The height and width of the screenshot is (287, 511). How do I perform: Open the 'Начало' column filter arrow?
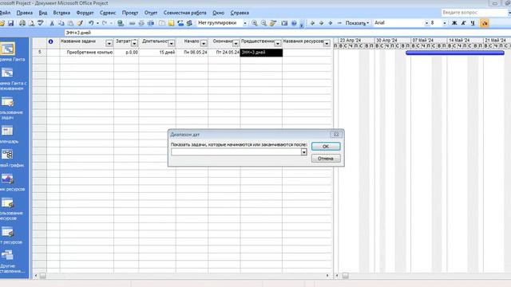coord(204,43)
